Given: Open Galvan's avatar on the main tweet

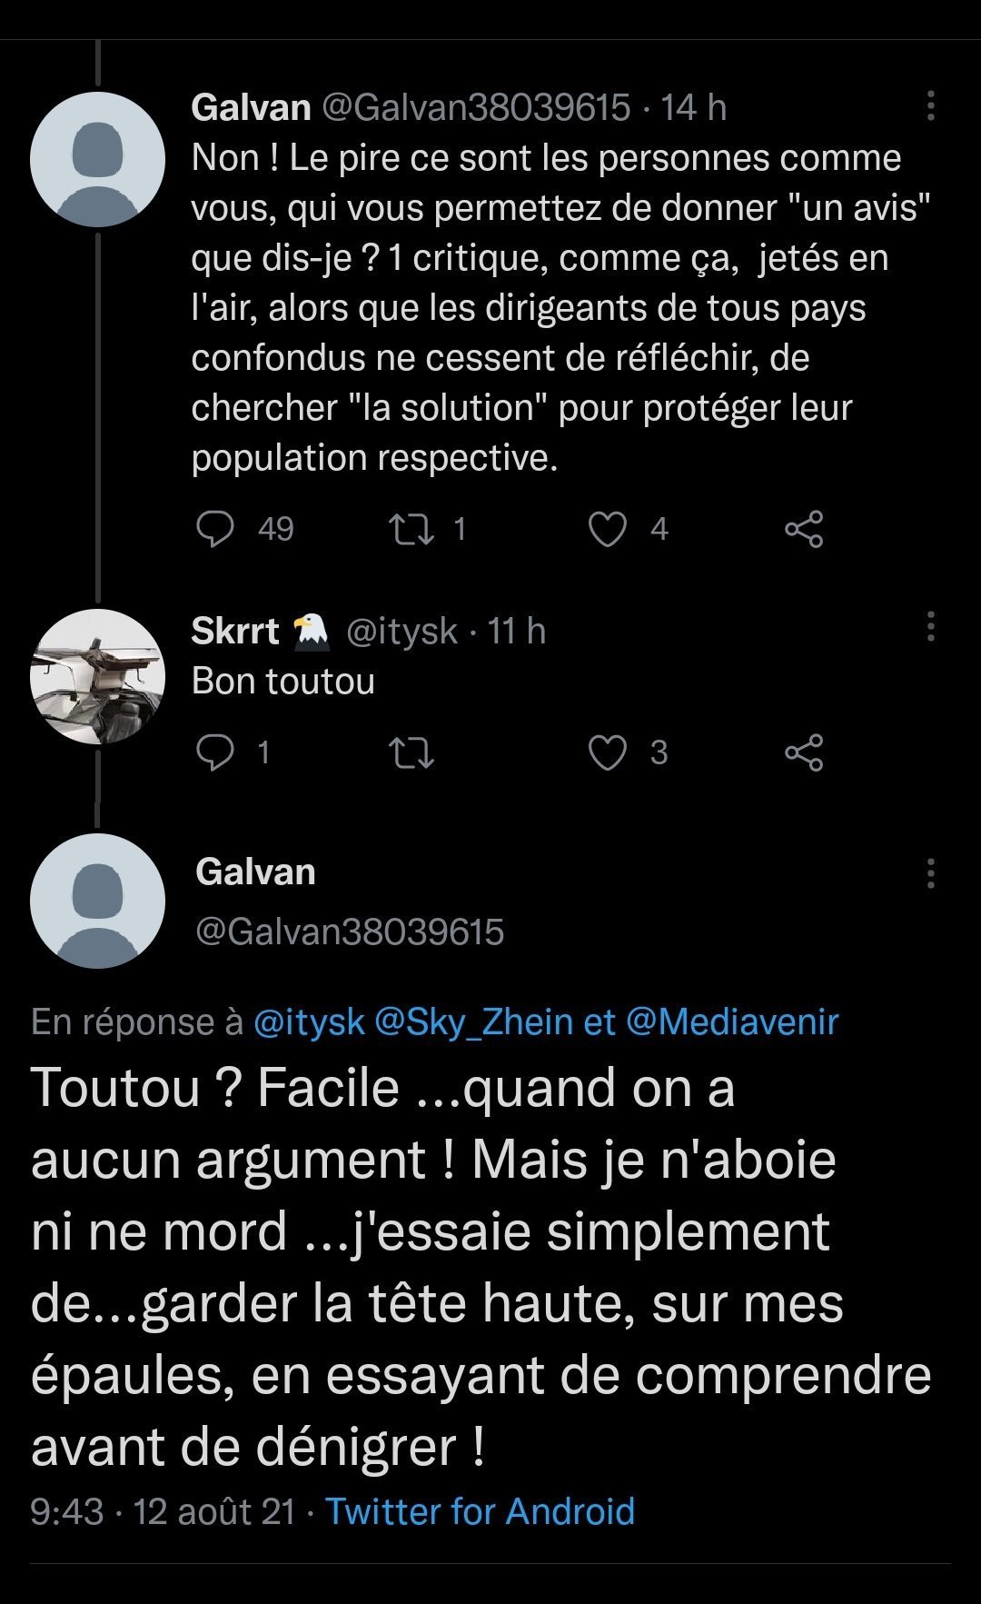Looking at the screenshot, I should point(97,901).
